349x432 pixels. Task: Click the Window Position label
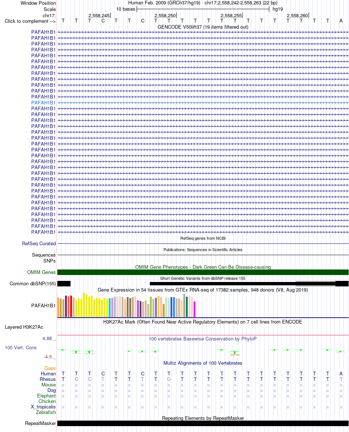pyautogui.click(x=38, y=3)
